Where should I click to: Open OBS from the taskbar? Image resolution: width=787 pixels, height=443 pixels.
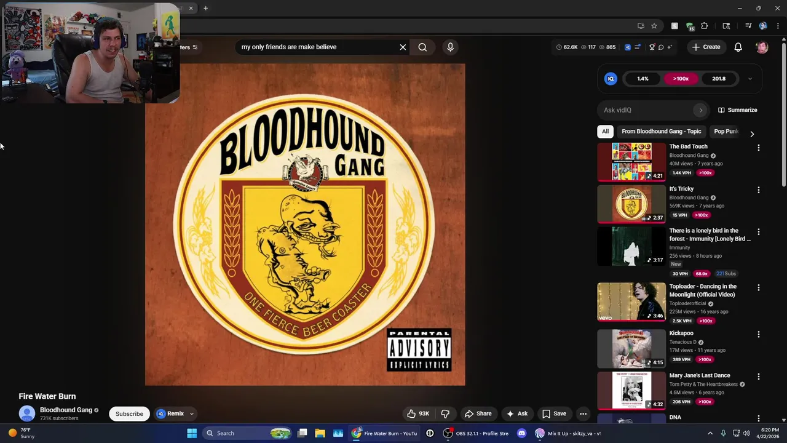click(478, 433)
